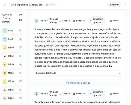This screenshot has width=131, height=105.
Task: Click pencil edit icon in question 2 header
Action: 74,94
